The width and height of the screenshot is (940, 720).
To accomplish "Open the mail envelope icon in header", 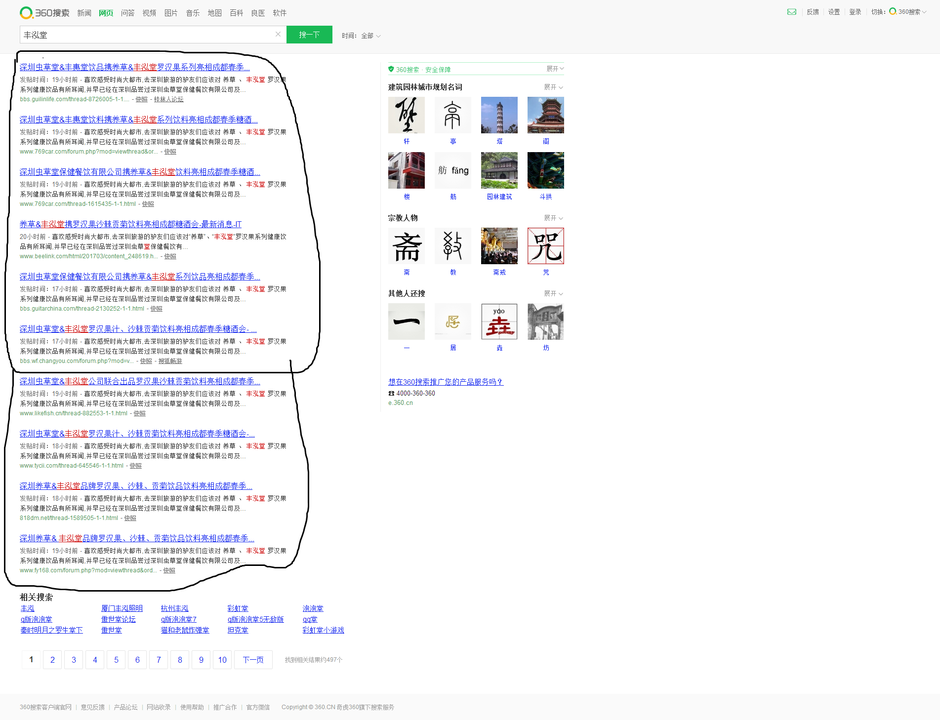I will [792, 12].
